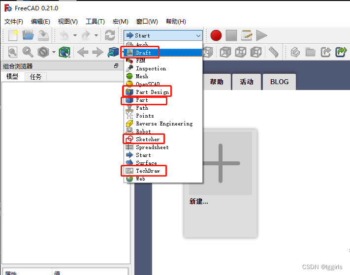Viewport: 350px width, 275px height.
Task: Choose Sketcher workbench from list
Action: (x=163, y=139)
